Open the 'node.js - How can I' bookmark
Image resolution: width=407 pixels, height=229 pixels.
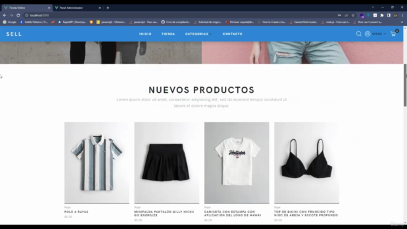click(335, 22)
